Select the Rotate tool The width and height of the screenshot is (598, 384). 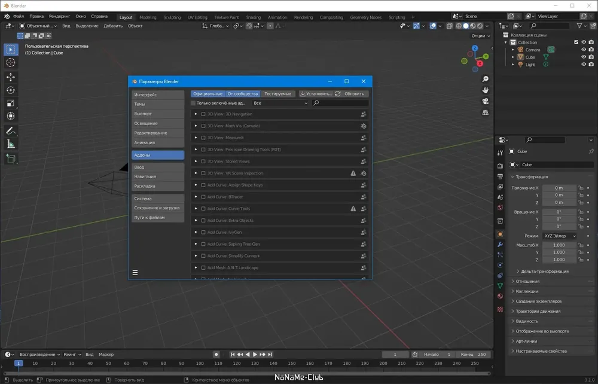(11, 90)
